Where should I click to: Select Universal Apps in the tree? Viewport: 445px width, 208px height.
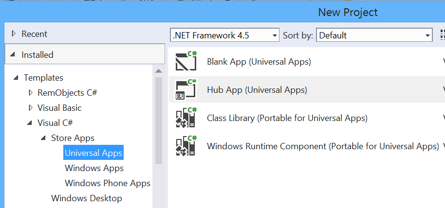pos(93,153)
